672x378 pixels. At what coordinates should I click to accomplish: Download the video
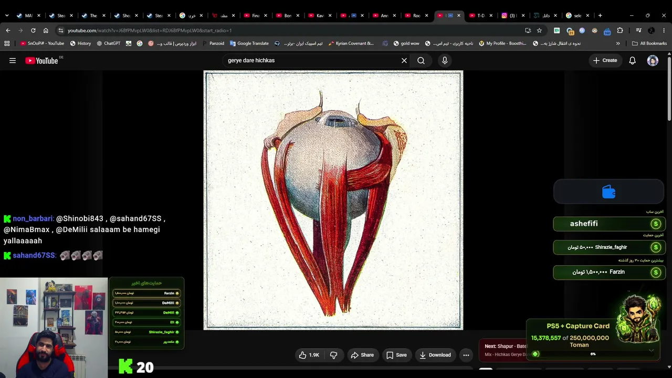coord(435,355)
